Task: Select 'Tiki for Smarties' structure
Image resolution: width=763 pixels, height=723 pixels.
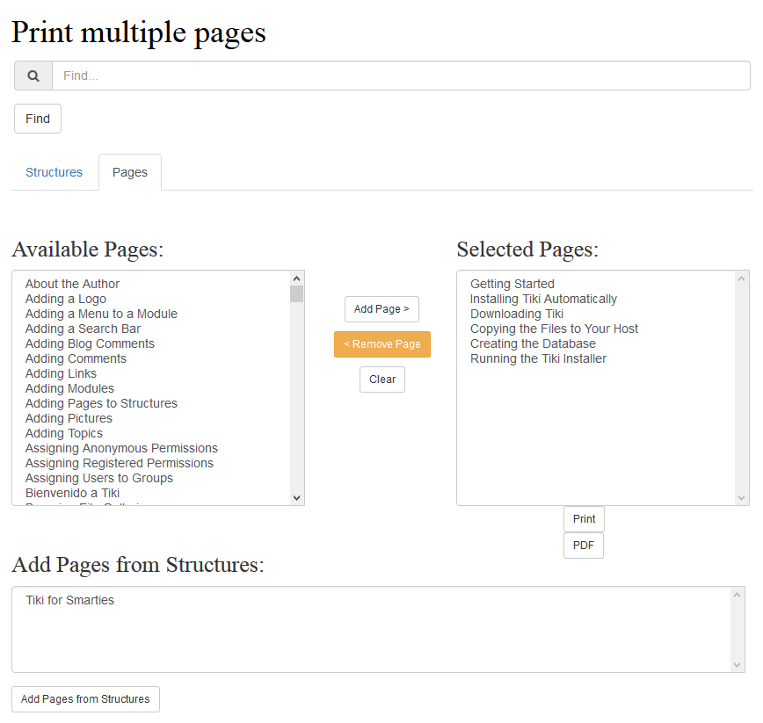Action: point(69,600)
